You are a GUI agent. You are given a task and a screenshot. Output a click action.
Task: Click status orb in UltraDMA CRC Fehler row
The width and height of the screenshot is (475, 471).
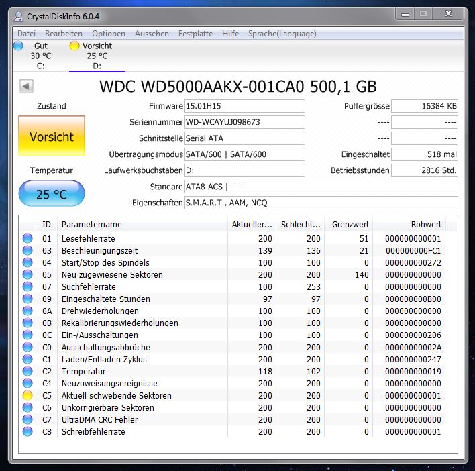[x=28, y=419]
